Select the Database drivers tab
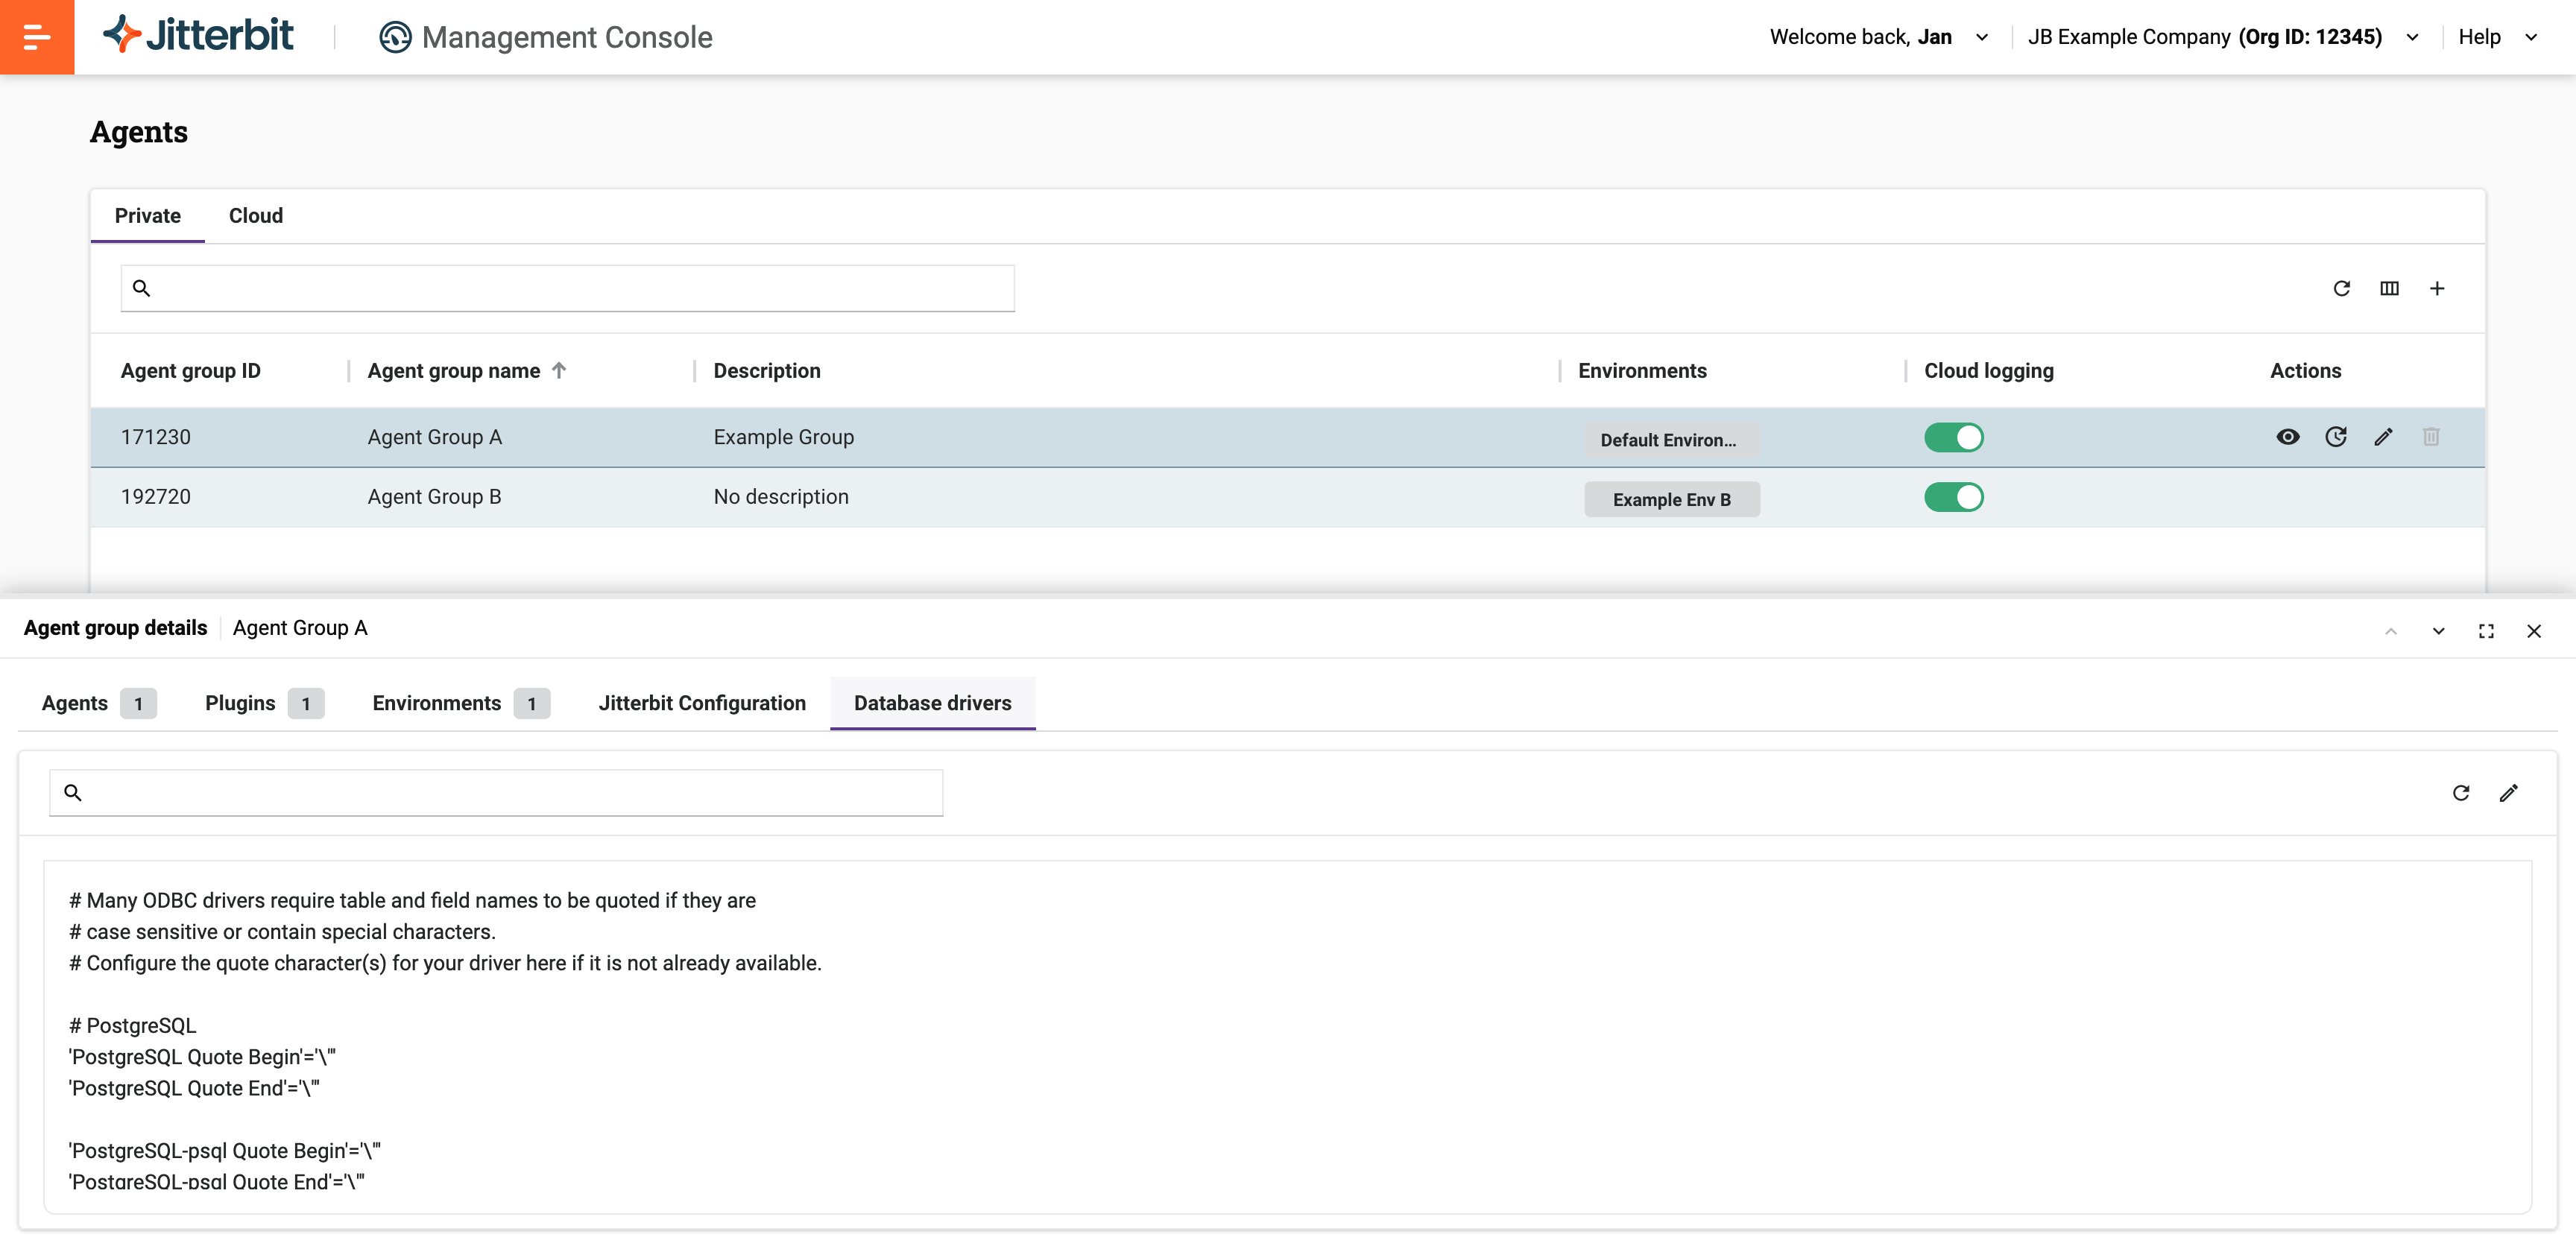Viewport: 2576px width, 1249px height. pos(933,703)
